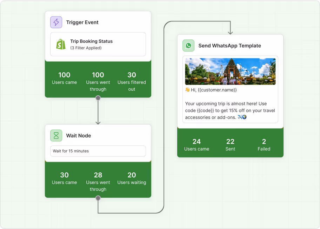Screen dimensions: 320x229
Task: Click the (3 Filter Applied) label
Action: pyautogui.click(x=86, y=48)
